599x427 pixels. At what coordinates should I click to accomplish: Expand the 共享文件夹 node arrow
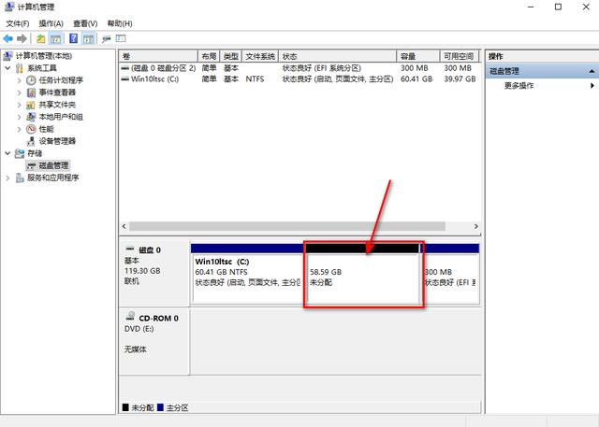pos(19,105)
